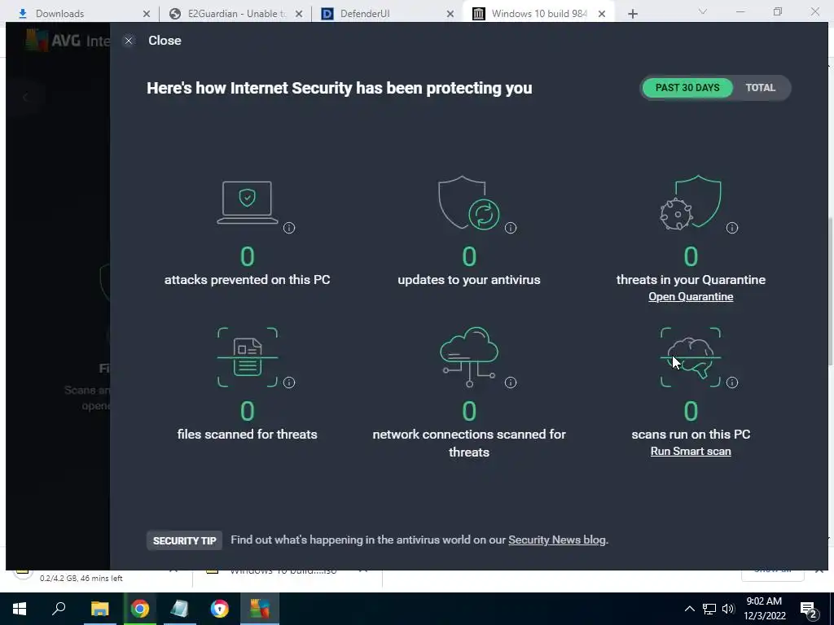Click the 'scans run on this PC' label

(x=691, y=435)
